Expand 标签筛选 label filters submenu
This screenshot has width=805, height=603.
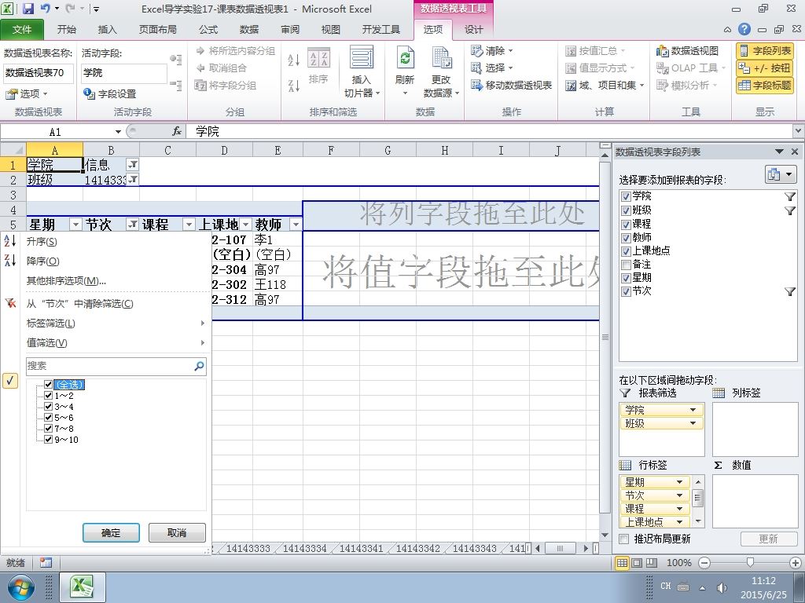[116, 323]
